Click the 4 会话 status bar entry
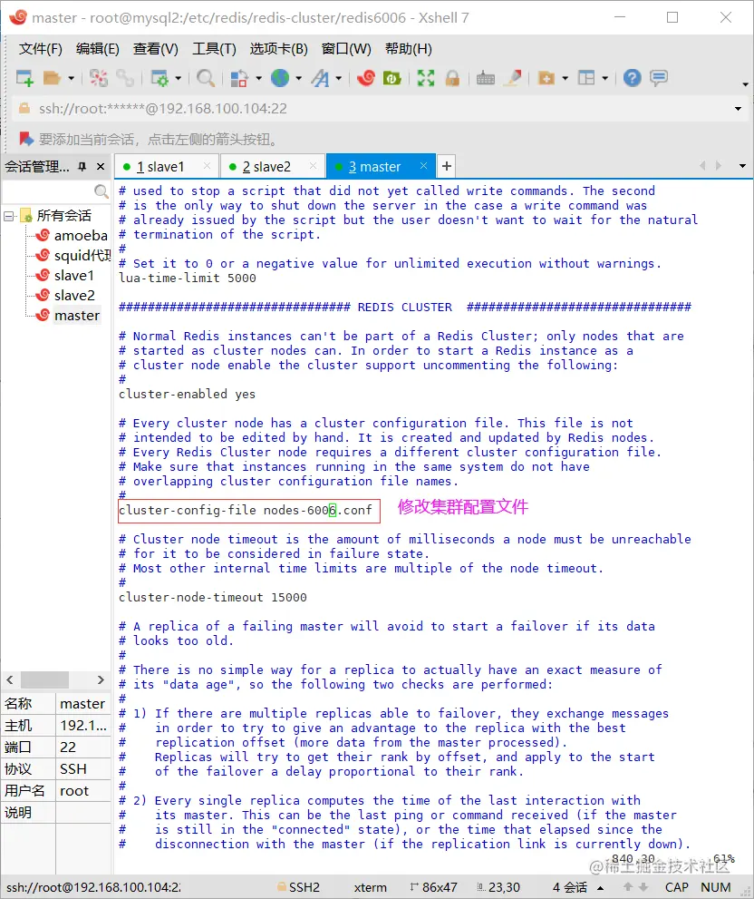 [x=570, y=887]
